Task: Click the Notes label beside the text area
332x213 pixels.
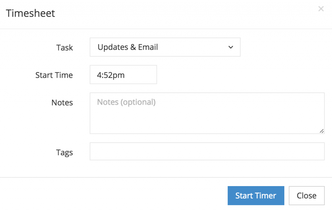Action: point(62,103)
